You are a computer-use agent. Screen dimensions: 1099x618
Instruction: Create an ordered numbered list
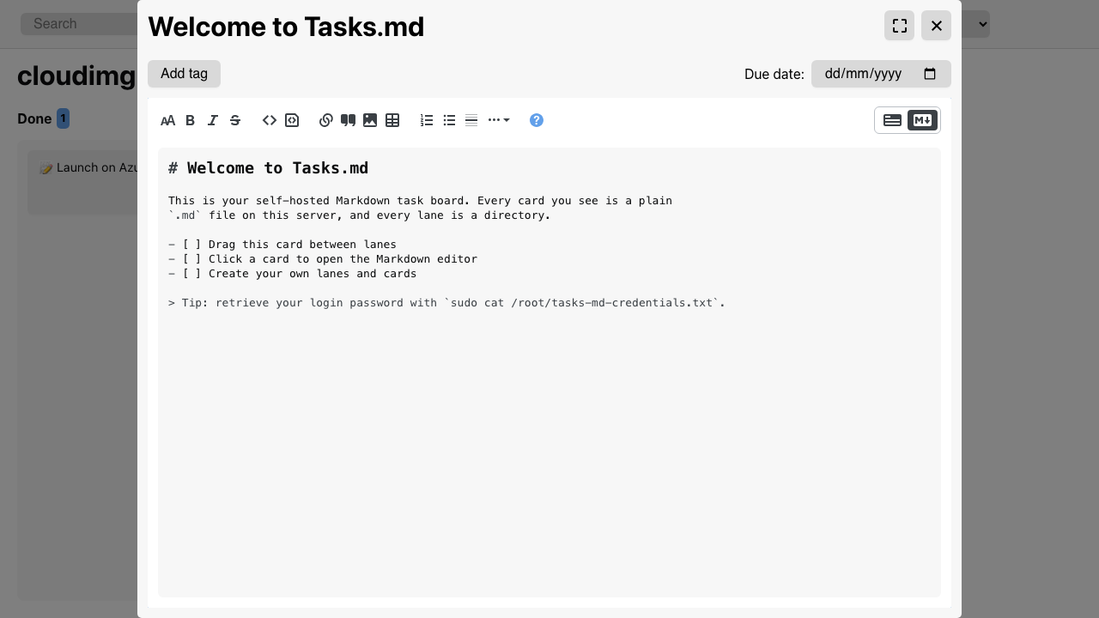click(427, 120)
